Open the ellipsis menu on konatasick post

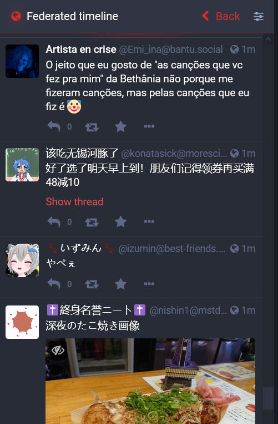tap(149, 221)
